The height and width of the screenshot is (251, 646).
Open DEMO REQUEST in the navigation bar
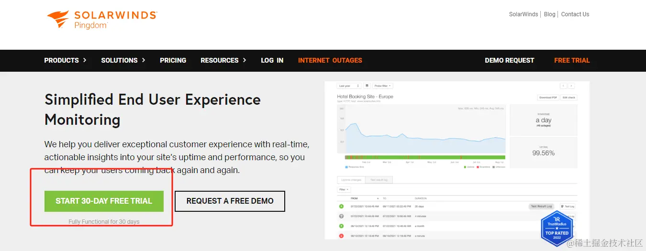(x=509, y=60)
